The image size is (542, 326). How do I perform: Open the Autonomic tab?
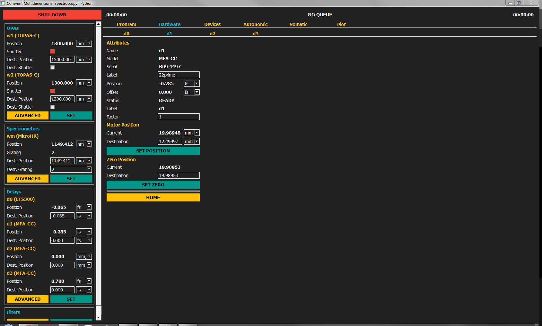coord(255,24)
